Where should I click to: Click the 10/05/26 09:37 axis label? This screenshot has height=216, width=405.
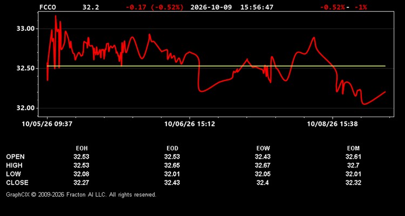pyautogui.click(x=47, y=124)
